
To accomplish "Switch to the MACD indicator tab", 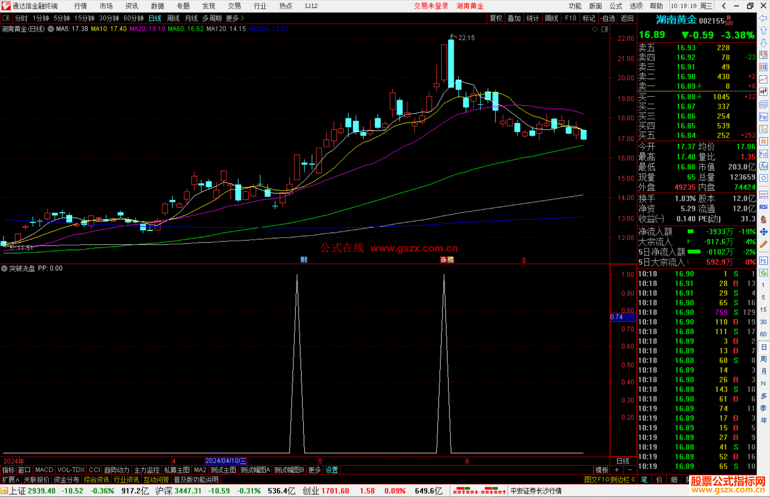I will point(44,470).
